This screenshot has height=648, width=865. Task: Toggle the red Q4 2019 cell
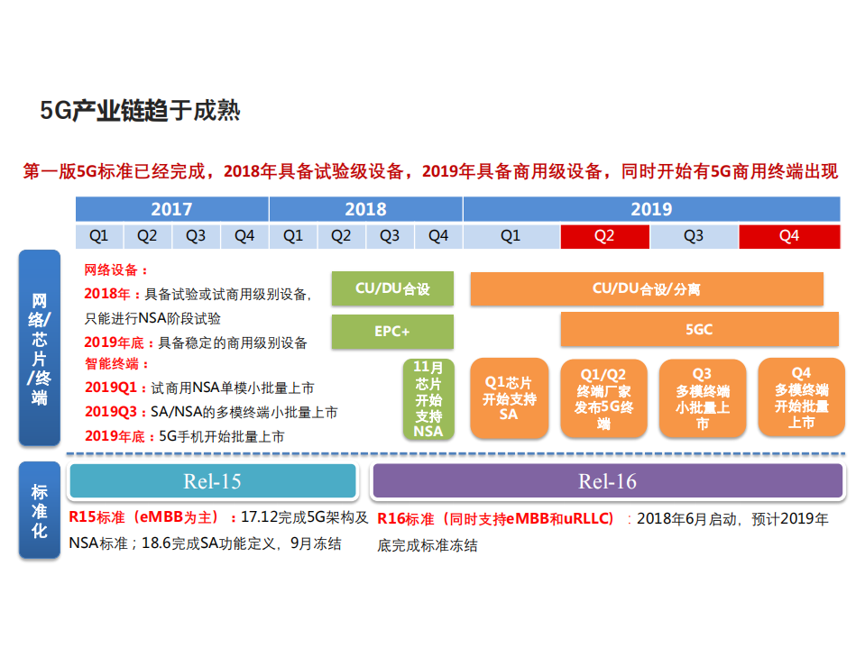tap(789, 236)
